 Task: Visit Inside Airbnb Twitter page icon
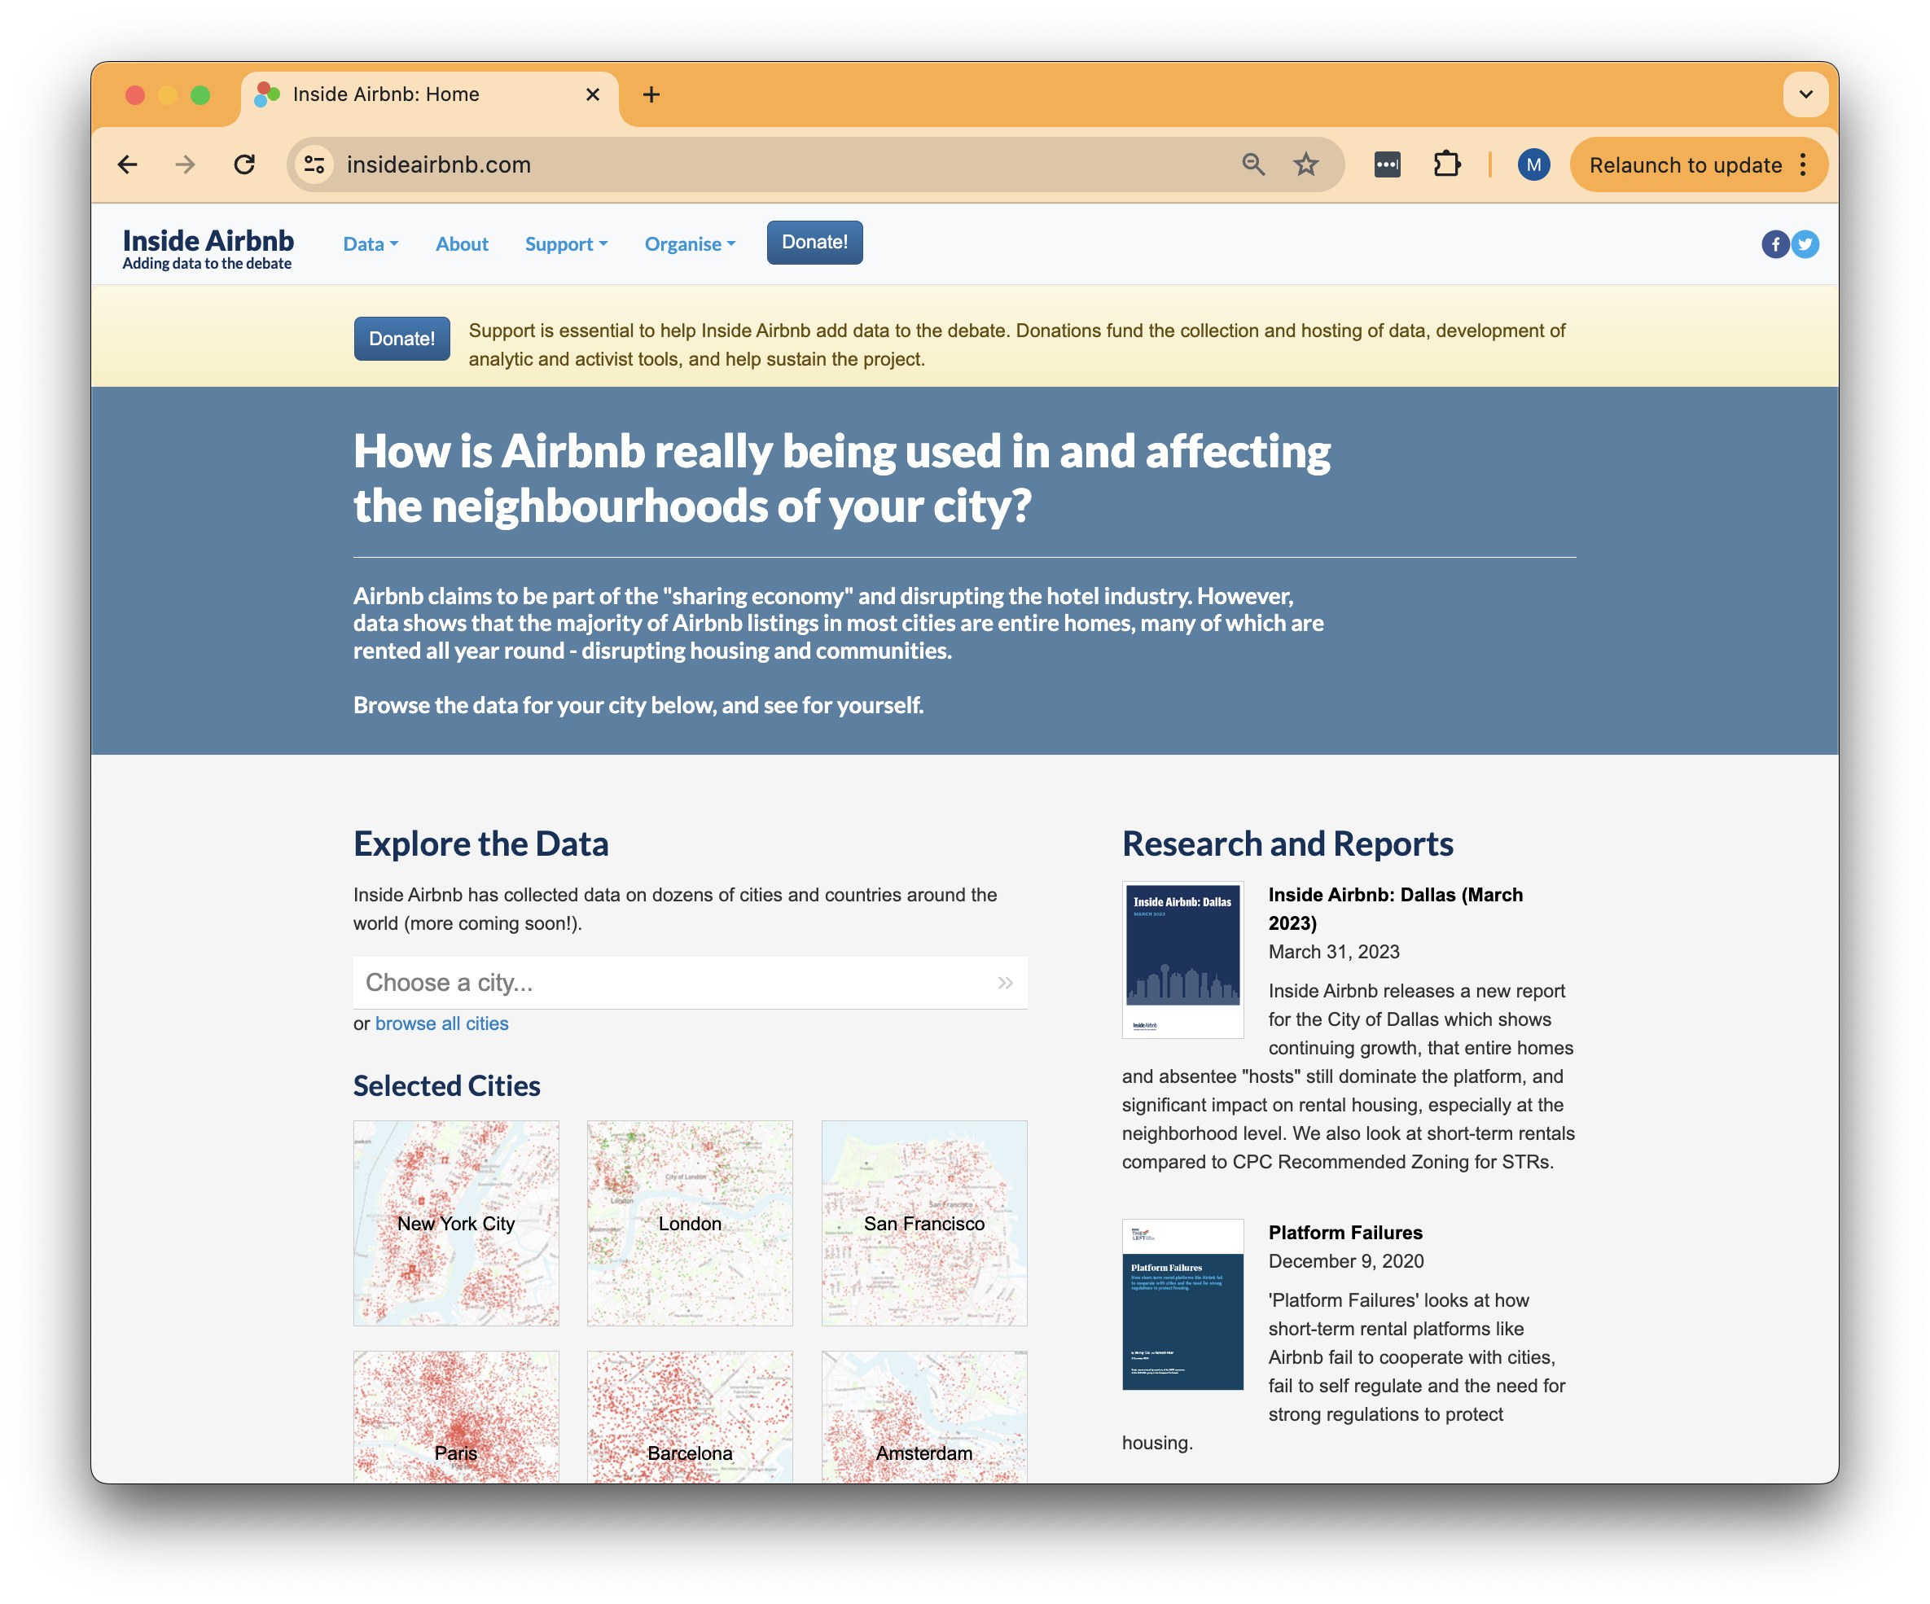point(1805,244)
